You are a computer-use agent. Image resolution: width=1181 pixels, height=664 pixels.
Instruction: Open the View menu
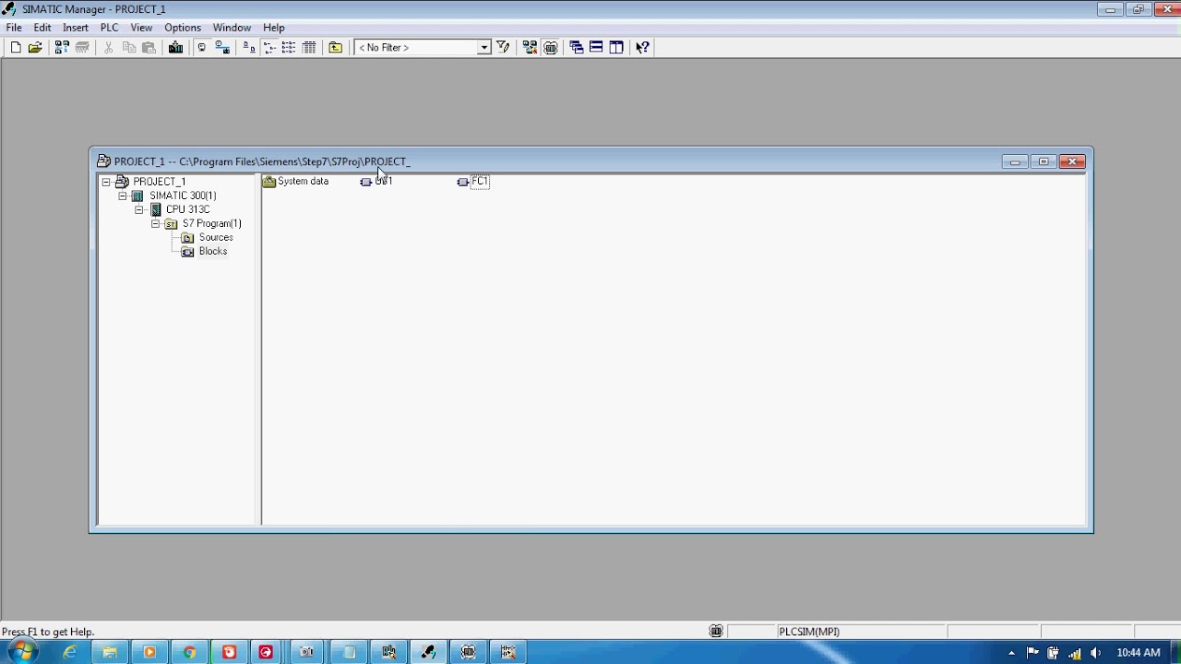(141, 28)
